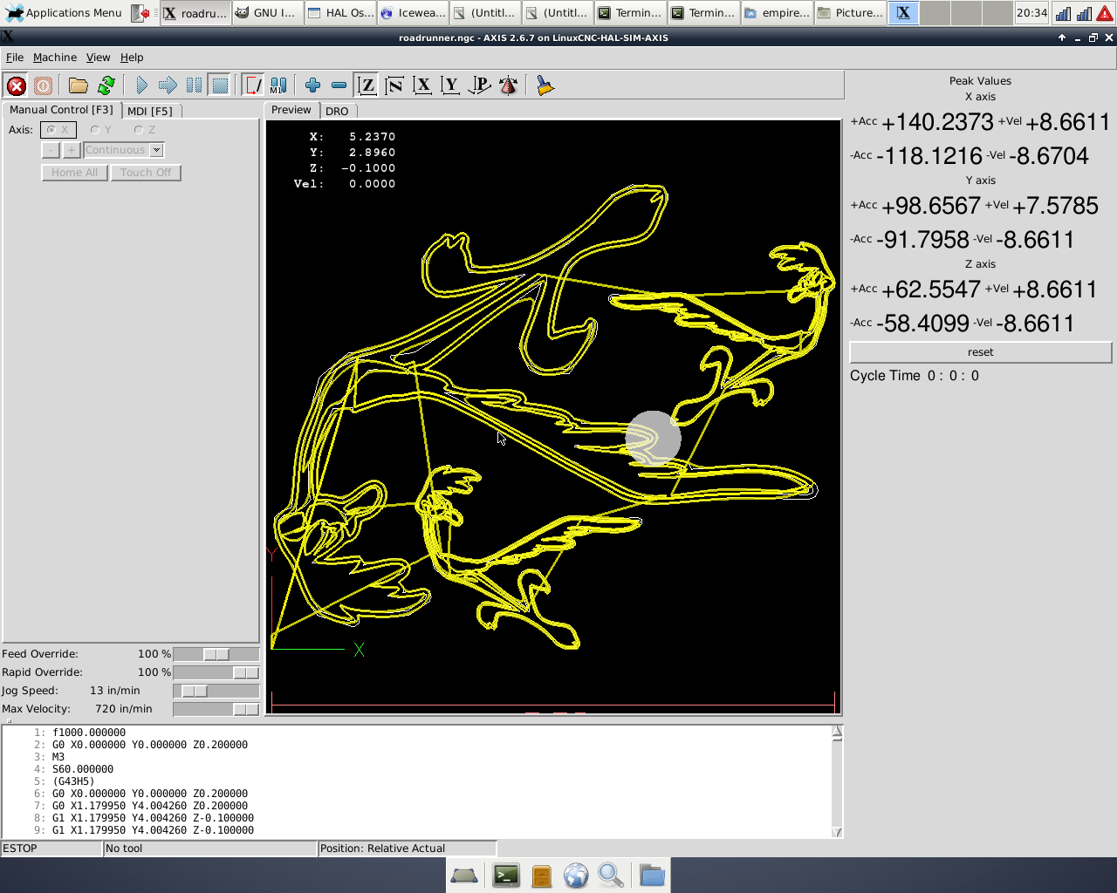
Task: Click the Feed Override slider
Action: (216, 654)
